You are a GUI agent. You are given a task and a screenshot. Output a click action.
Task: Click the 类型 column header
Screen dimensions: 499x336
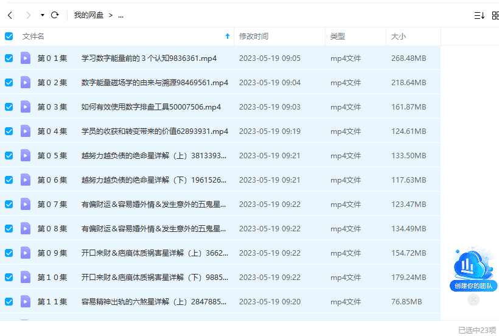[338, 37]
